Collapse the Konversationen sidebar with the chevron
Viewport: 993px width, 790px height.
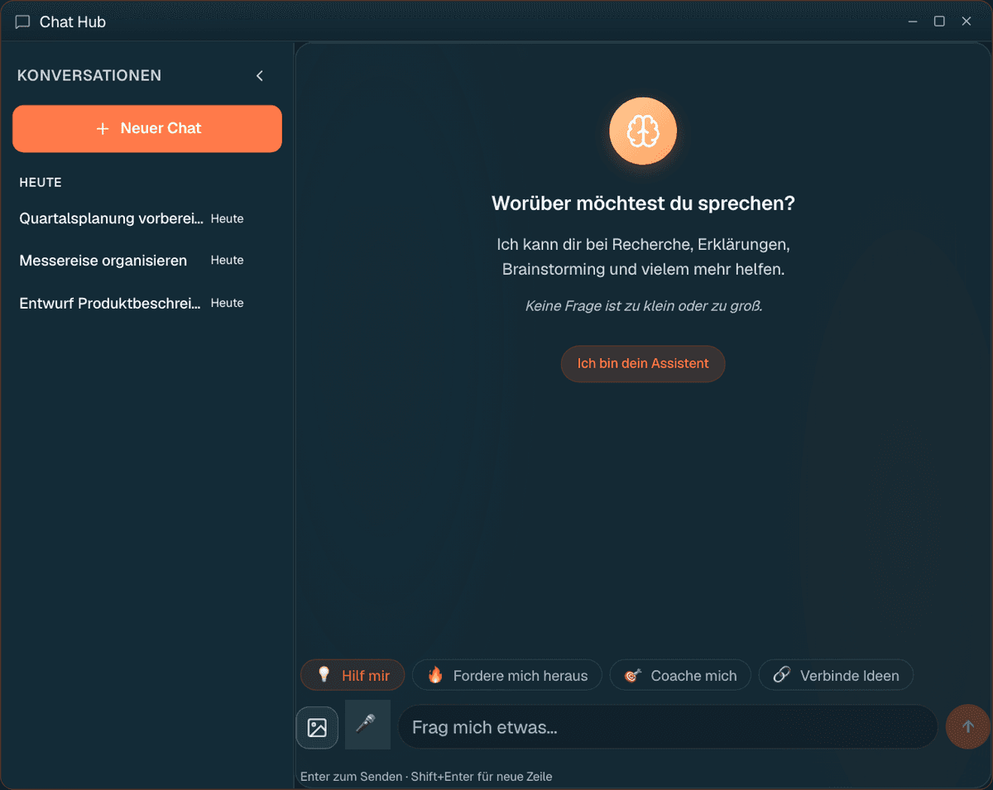pos(259,75)
